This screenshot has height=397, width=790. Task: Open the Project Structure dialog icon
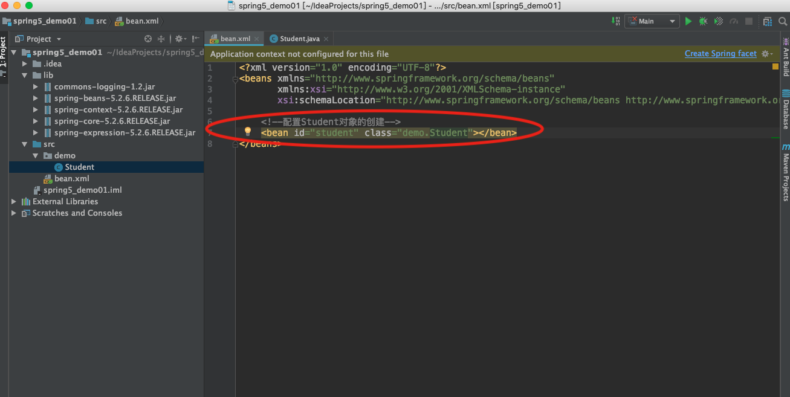767,21
